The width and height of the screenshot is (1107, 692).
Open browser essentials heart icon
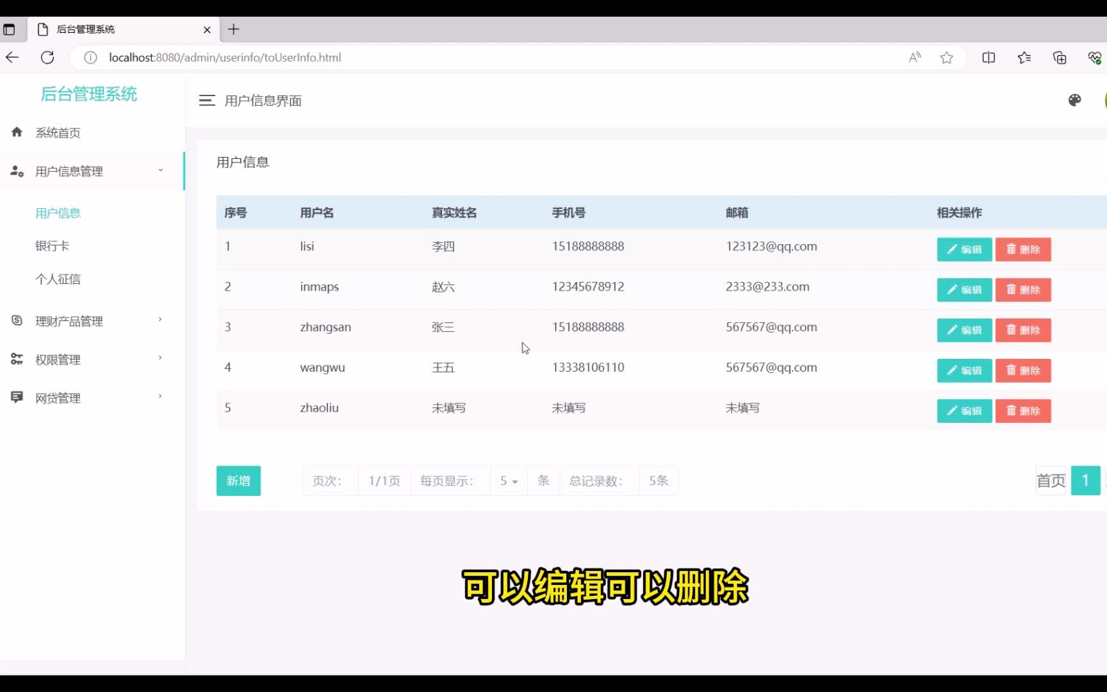click(x=1095, y=58)
